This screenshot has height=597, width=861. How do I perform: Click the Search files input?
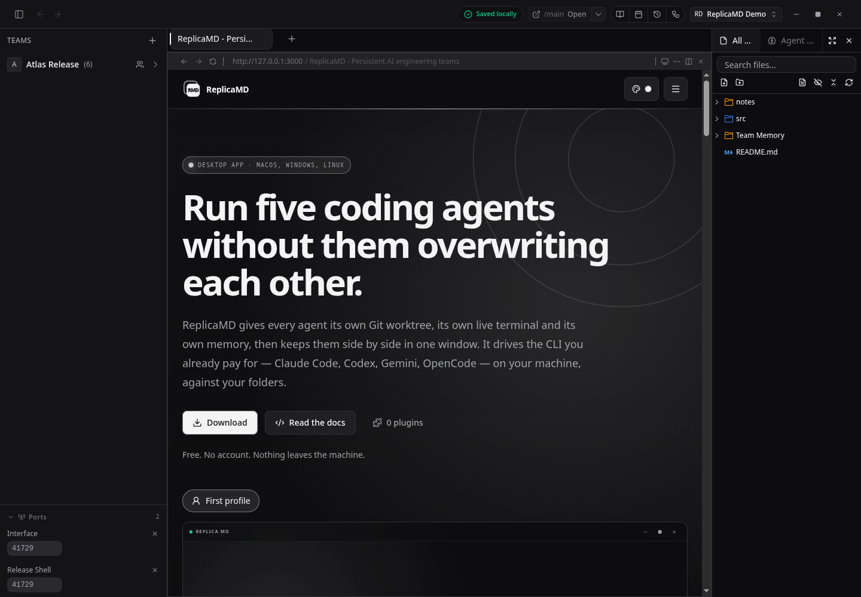[x=786, y=64]
